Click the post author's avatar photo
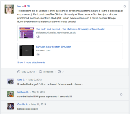 (x=9, y=9)
